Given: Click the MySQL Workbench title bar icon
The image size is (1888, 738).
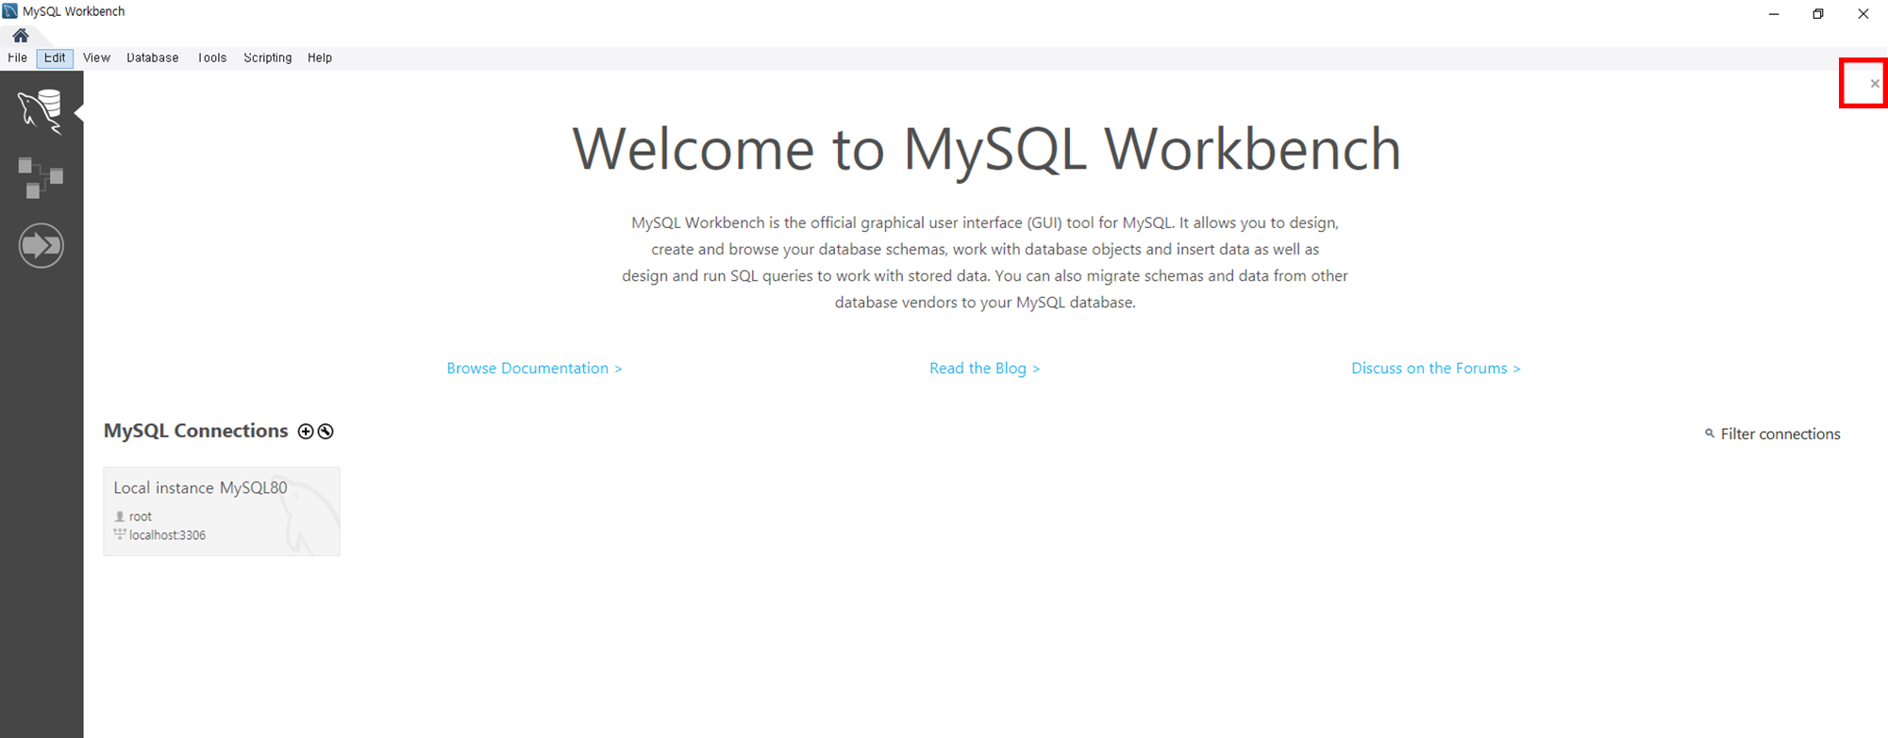Looking at the screenshot, I should click(x=10, y=11).
